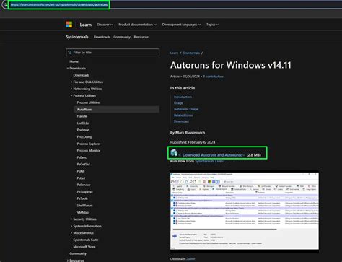This screenshot has height=262, width=342.
Task: Select ShellRunas in the sidebar
Action: (x=84, y=206)
